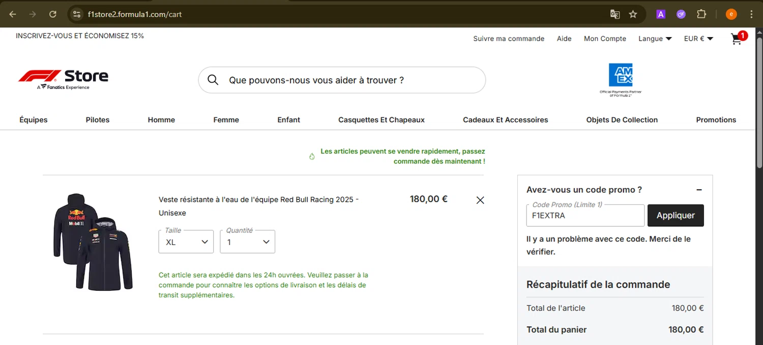This screenshot has width=763, height=345.
Task: Open the Langue dropdown
Action: coord(655,39)
